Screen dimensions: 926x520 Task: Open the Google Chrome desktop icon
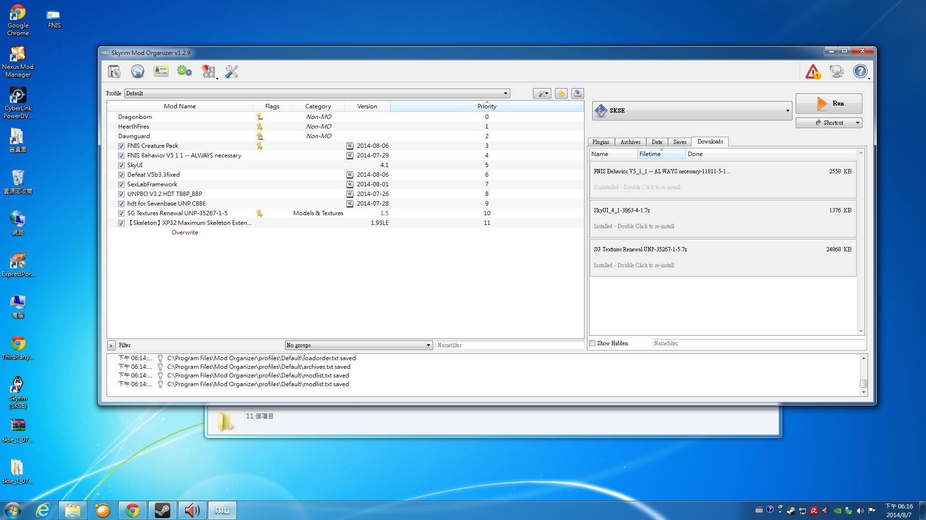18,21
